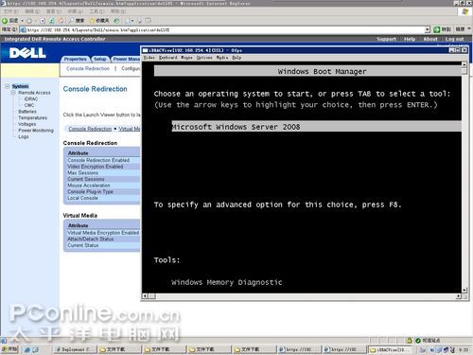Expand the Back button history dropdown arrow
The height and width of the screenshot is (355, 473).
22,21
